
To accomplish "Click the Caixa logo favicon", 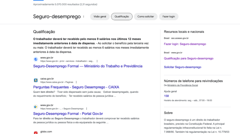I will click(x=36, y=80).
